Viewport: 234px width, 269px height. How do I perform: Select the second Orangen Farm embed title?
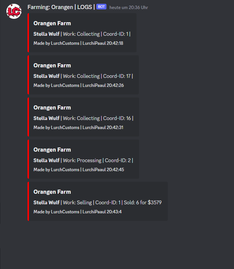coord(52,65)
